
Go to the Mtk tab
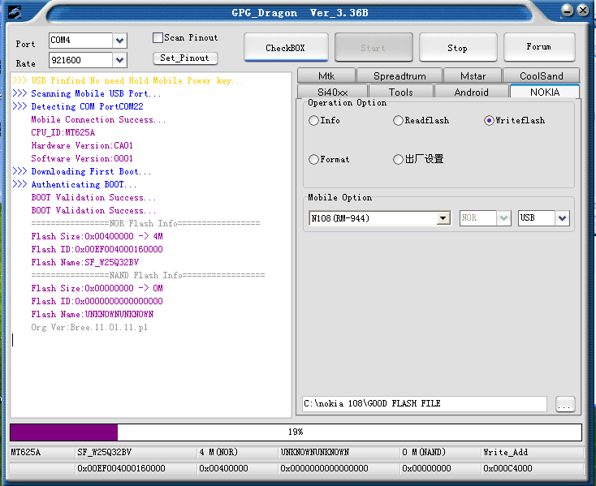pyautogui.click(x=326, y=76)
